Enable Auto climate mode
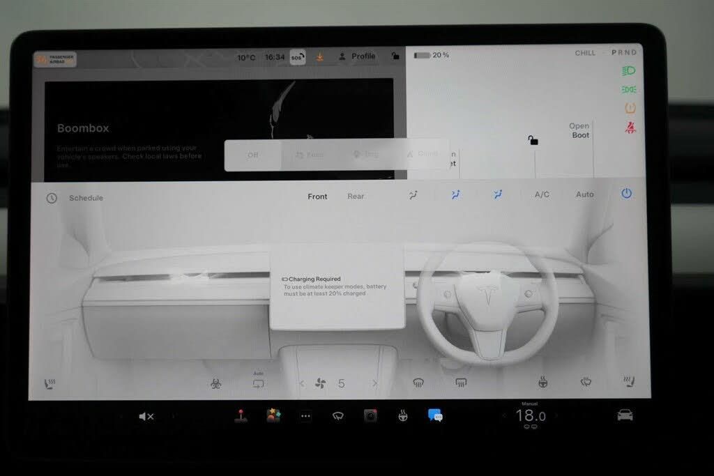Viewport: 714px width, 476px height. [x=585, y=194]
